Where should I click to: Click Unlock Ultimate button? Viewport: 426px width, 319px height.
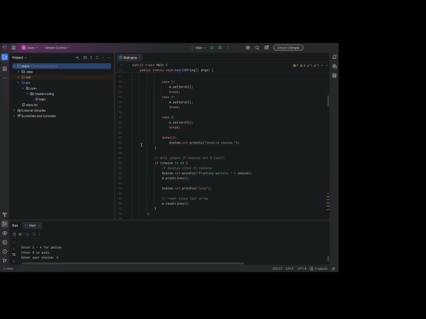coord(288,48)
